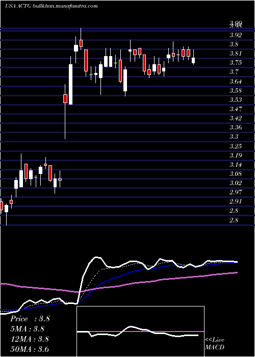The height and width of the screenshot is (357, 255).
Task: Click the 3.3 price axis label
Action: click(x=234, y=137)
